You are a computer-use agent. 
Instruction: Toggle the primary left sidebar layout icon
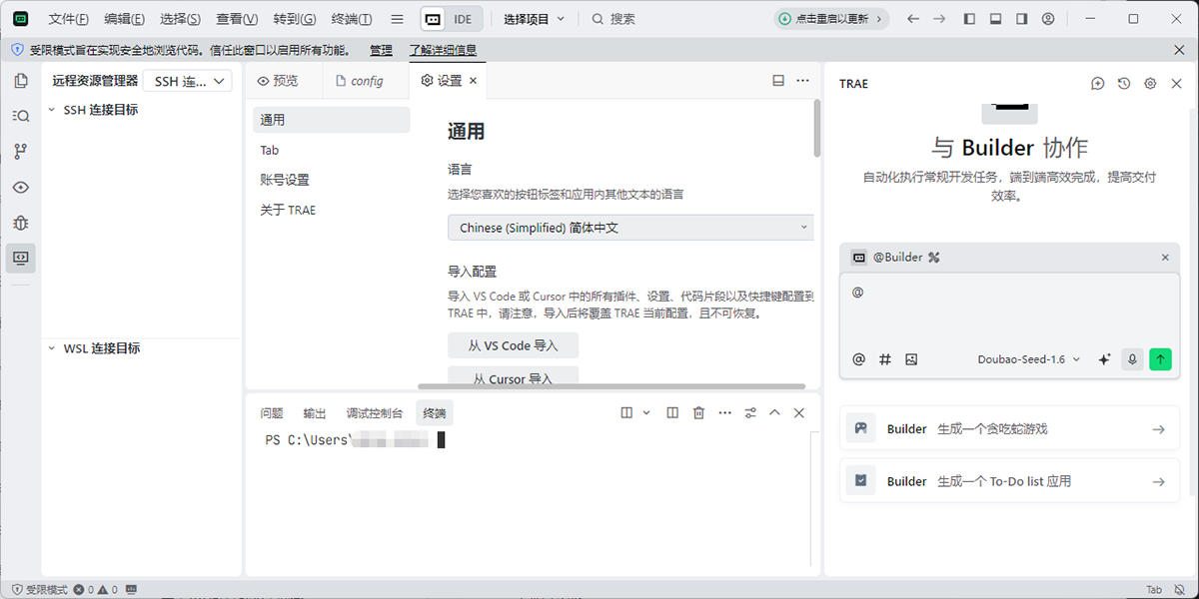coord(969,19)
